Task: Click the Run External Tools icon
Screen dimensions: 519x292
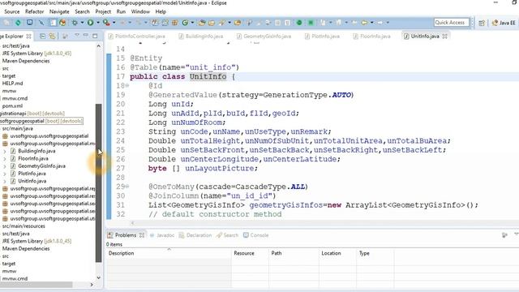Action: (x=106, y=23)
